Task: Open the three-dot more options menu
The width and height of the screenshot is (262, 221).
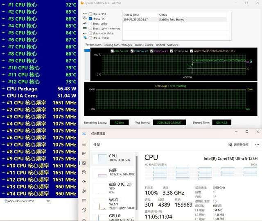Action: coord(257,145)
